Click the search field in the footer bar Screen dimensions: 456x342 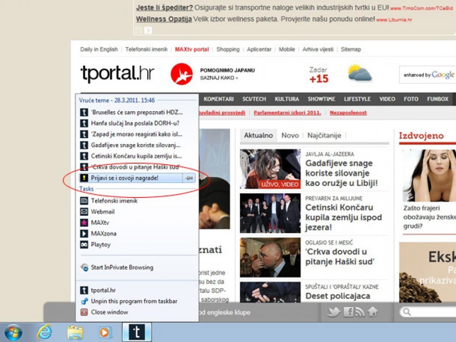[428, 312]
